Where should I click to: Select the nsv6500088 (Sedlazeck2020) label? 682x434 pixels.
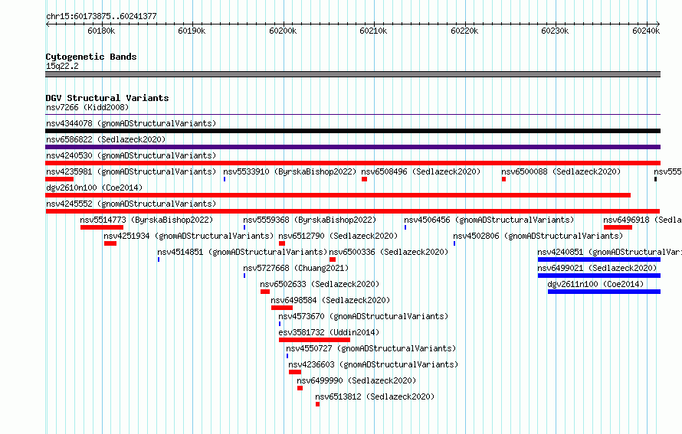[561, 171]
